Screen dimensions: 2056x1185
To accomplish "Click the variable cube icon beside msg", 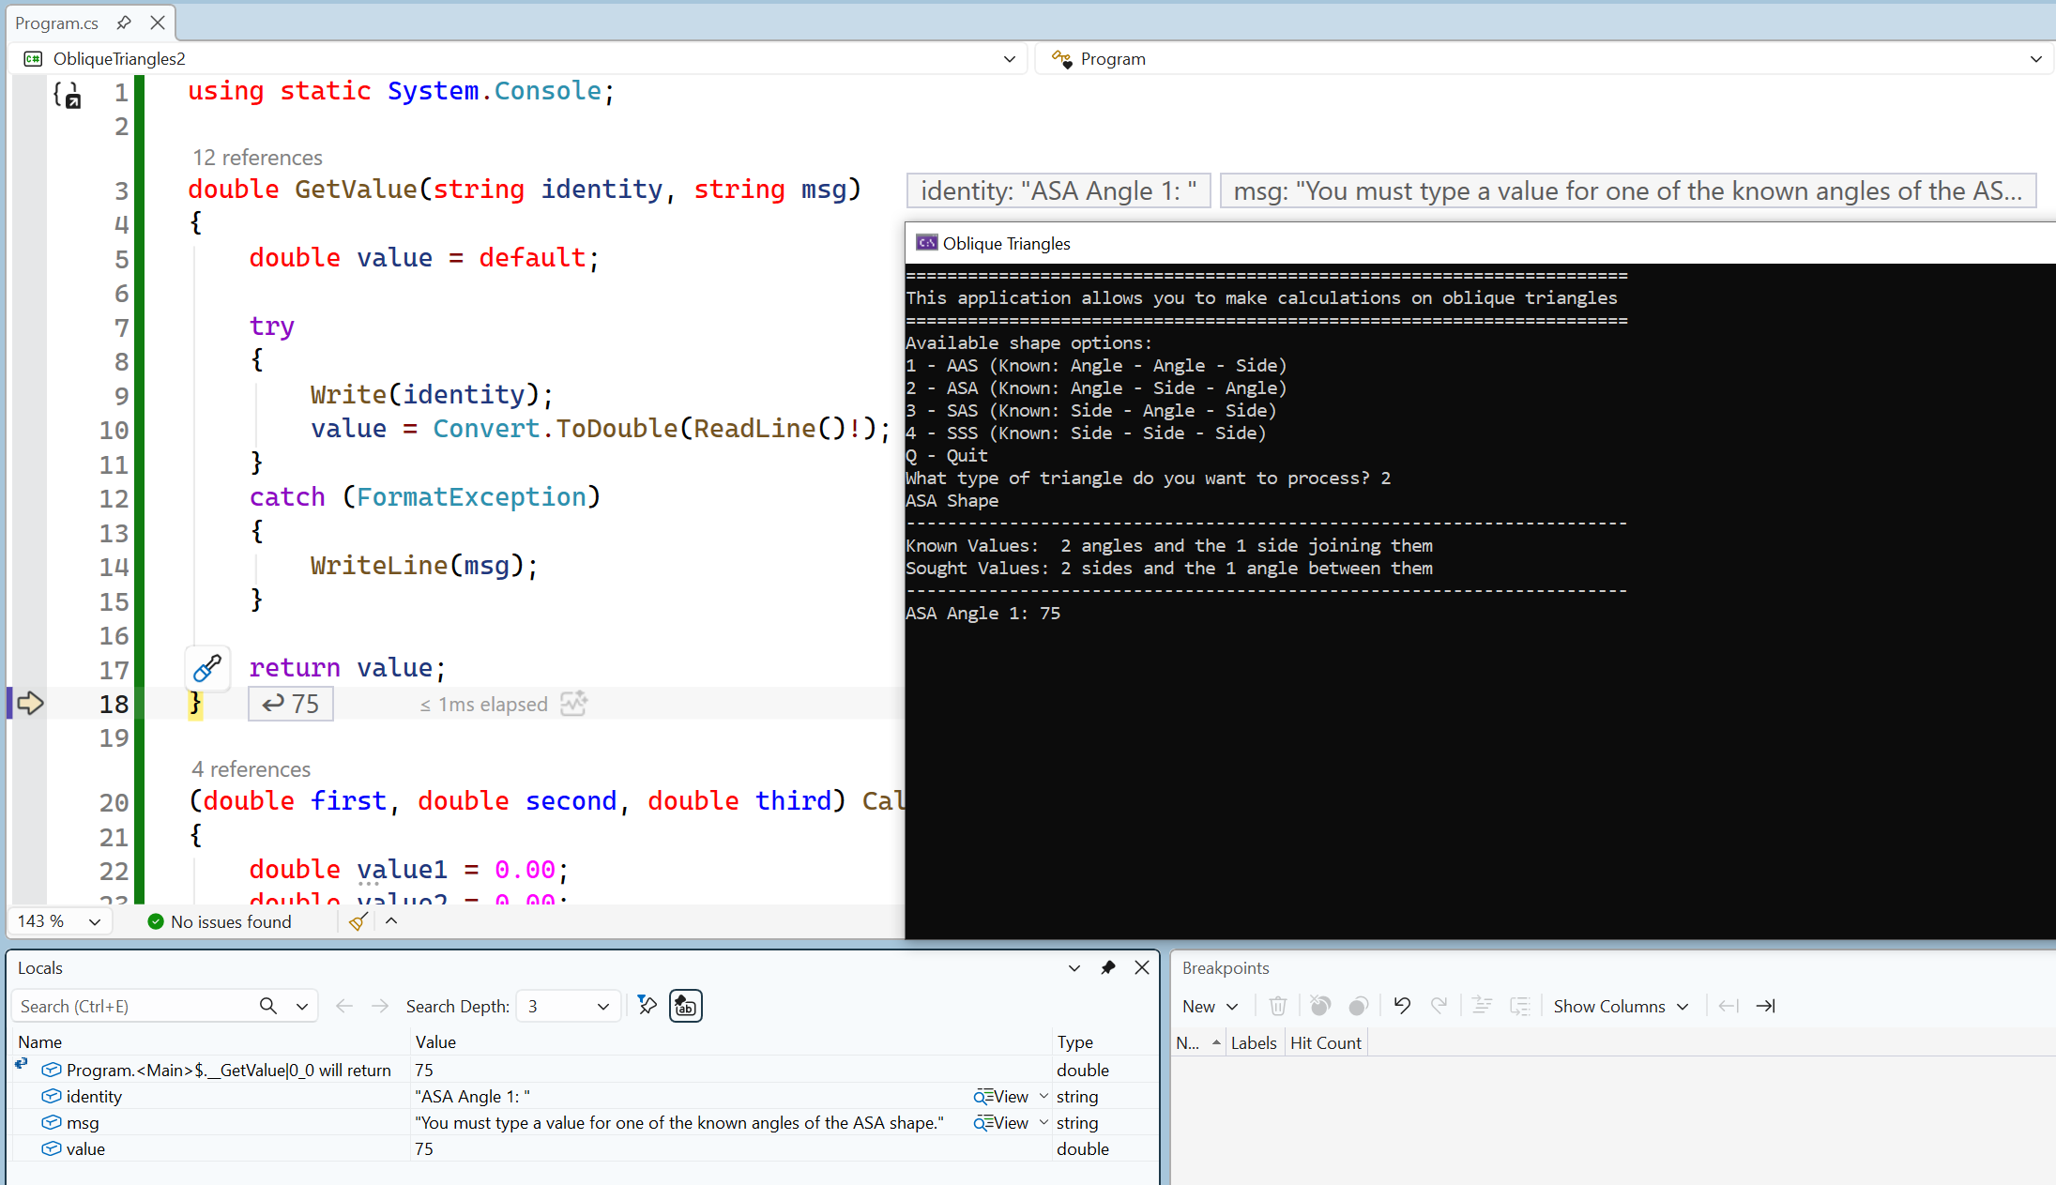I will 52,1122.
